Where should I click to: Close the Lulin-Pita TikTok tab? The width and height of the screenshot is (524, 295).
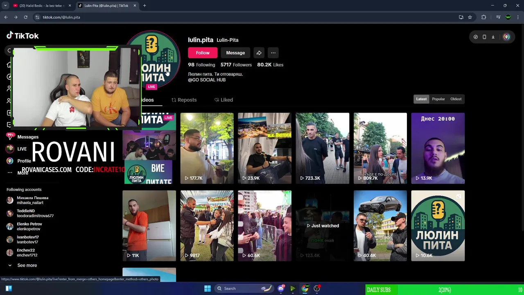[135, 6]
